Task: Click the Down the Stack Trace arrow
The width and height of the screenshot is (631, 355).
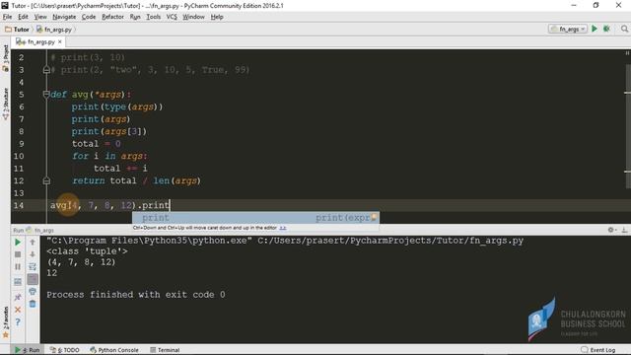Action: pos(33,254)
